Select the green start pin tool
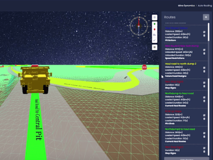The image size is (213, 160). [x=155, y=24]
